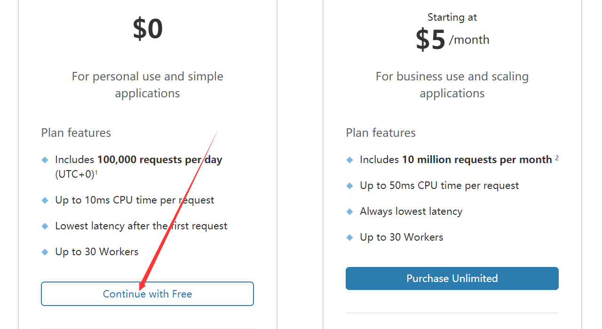This screenshot has width=602, height=329.
Task: Click diamond bullet beside Always lowest latency
Action: [x=349, y=211]
